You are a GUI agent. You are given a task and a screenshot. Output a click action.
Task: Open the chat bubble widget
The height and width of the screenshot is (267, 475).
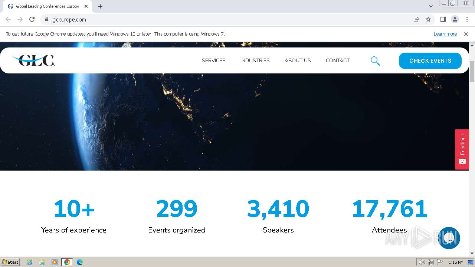pyautogui.click(x=449, y=238)
